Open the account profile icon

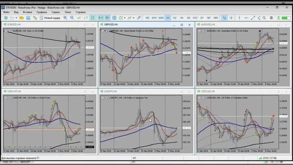(271, 18)
